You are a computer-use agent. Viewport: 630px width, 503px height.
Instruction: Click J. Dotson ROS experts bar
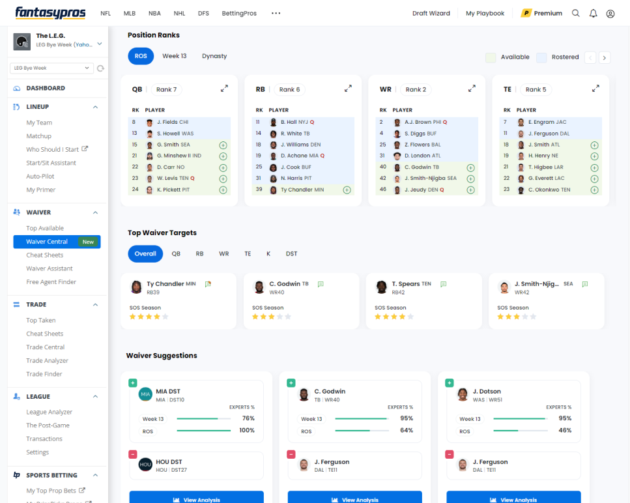pos(521,431)
